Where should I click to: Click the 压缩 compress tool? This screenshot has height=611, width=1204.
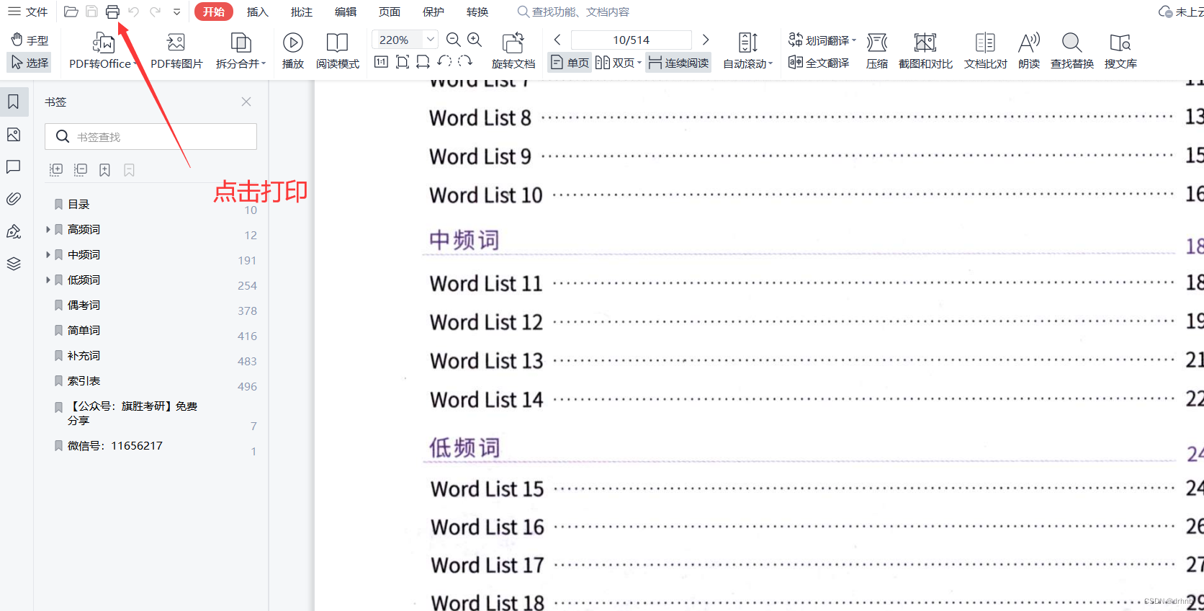pyautogui.click(x=877, y=50)
